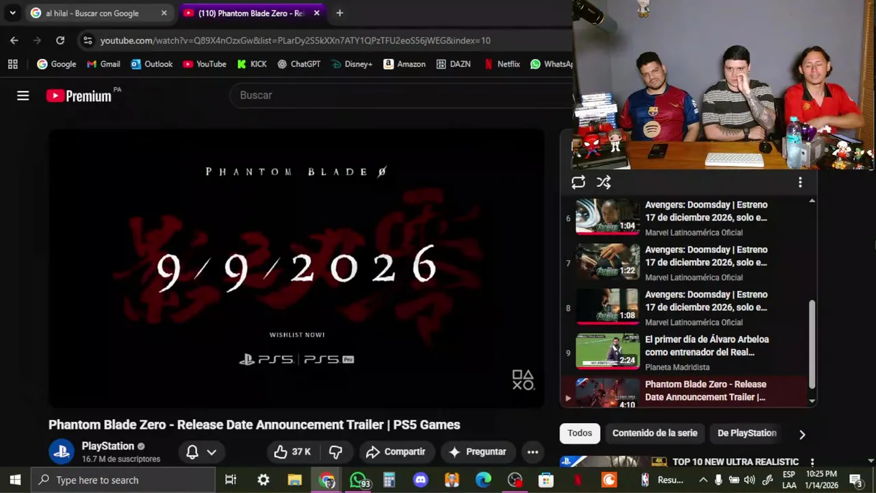Click the playlist panel scrollbar

[812, 344]
